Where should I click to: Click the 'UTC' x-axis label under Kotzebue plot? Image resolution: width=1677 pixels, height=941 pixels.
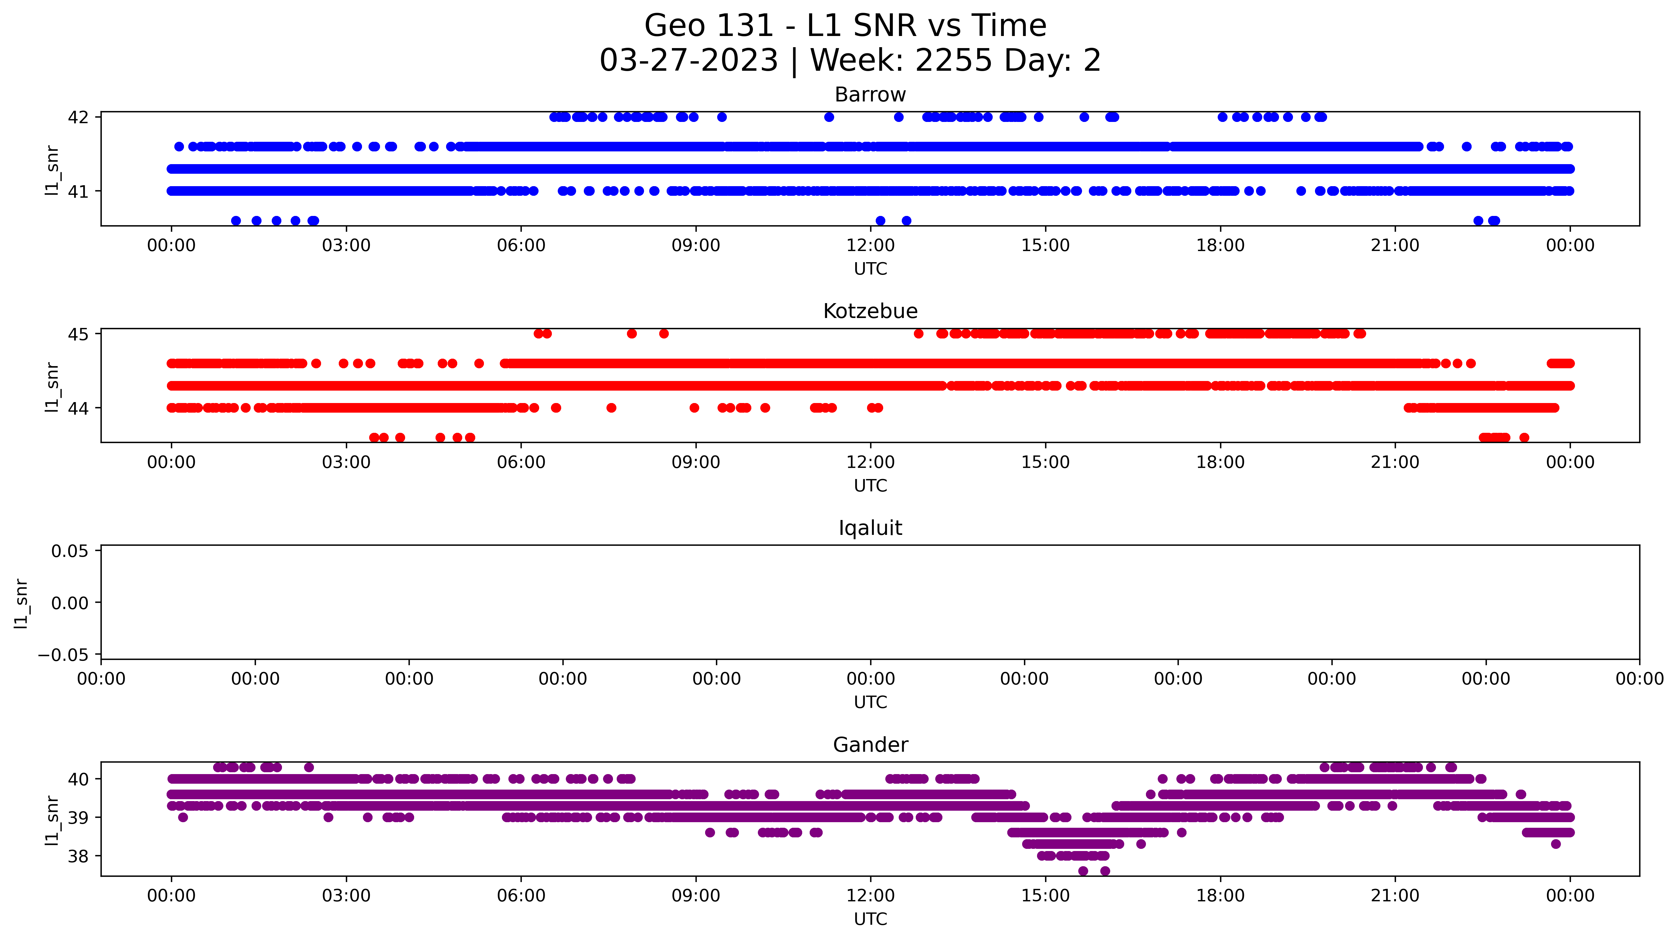(x=870, y=486)
